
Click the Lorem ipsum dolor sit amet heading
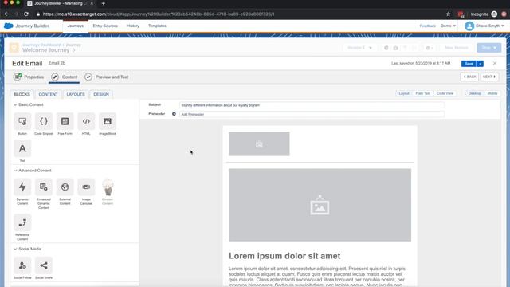[x=284, y=256]
